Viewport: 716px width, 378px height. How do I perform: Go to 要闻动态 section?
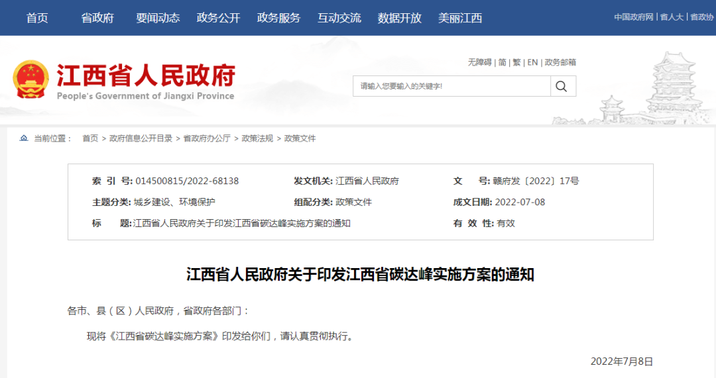(158, 18)
